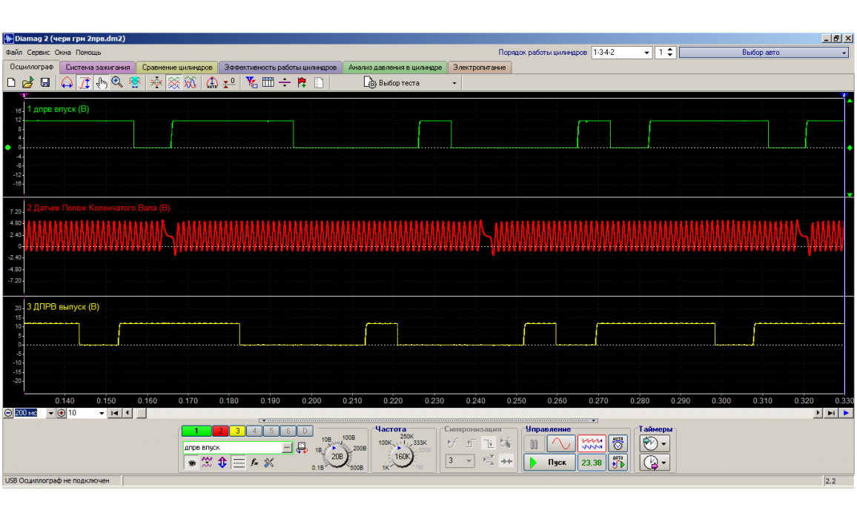Click the filter funnel icon in toolbar

[251, 82]
